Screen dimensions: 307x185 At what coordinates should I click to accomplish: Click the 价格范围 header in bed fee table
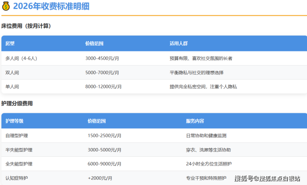[x=94, y=43]
